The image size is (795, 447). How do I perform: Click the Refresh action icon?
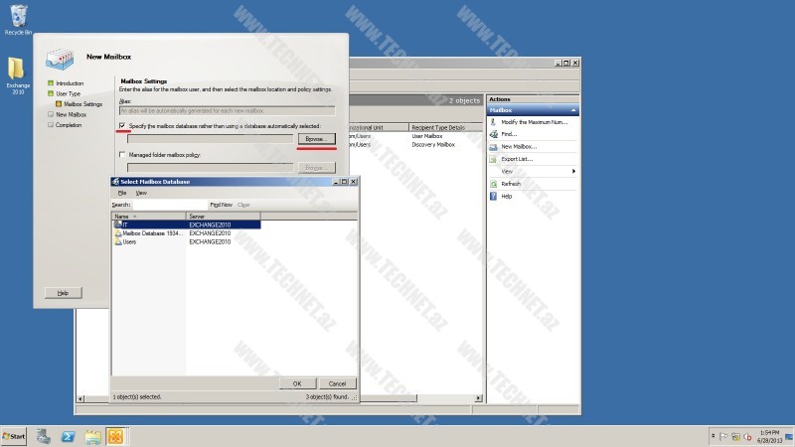click(x=493, y=184)
